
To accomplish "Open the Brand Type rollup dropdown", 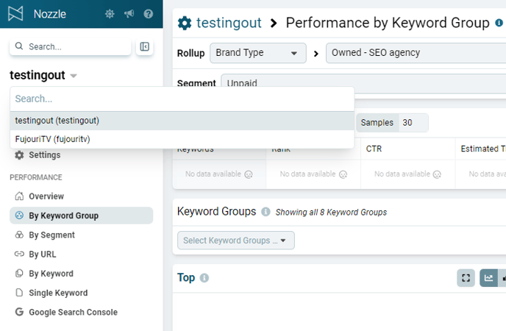I will point(258,53).
